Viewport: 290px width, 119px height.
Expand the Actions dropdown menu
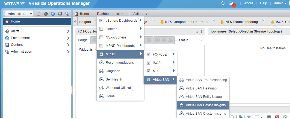point(140,14)
